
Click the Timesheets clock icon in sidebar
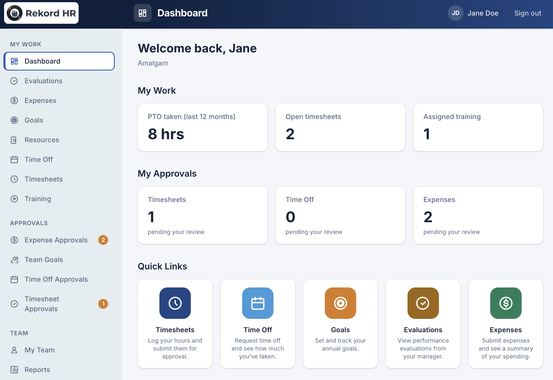(x=14, y=179)
